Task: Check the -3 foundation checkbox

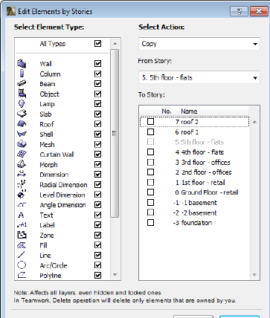Action: click(x=150, y=222)
